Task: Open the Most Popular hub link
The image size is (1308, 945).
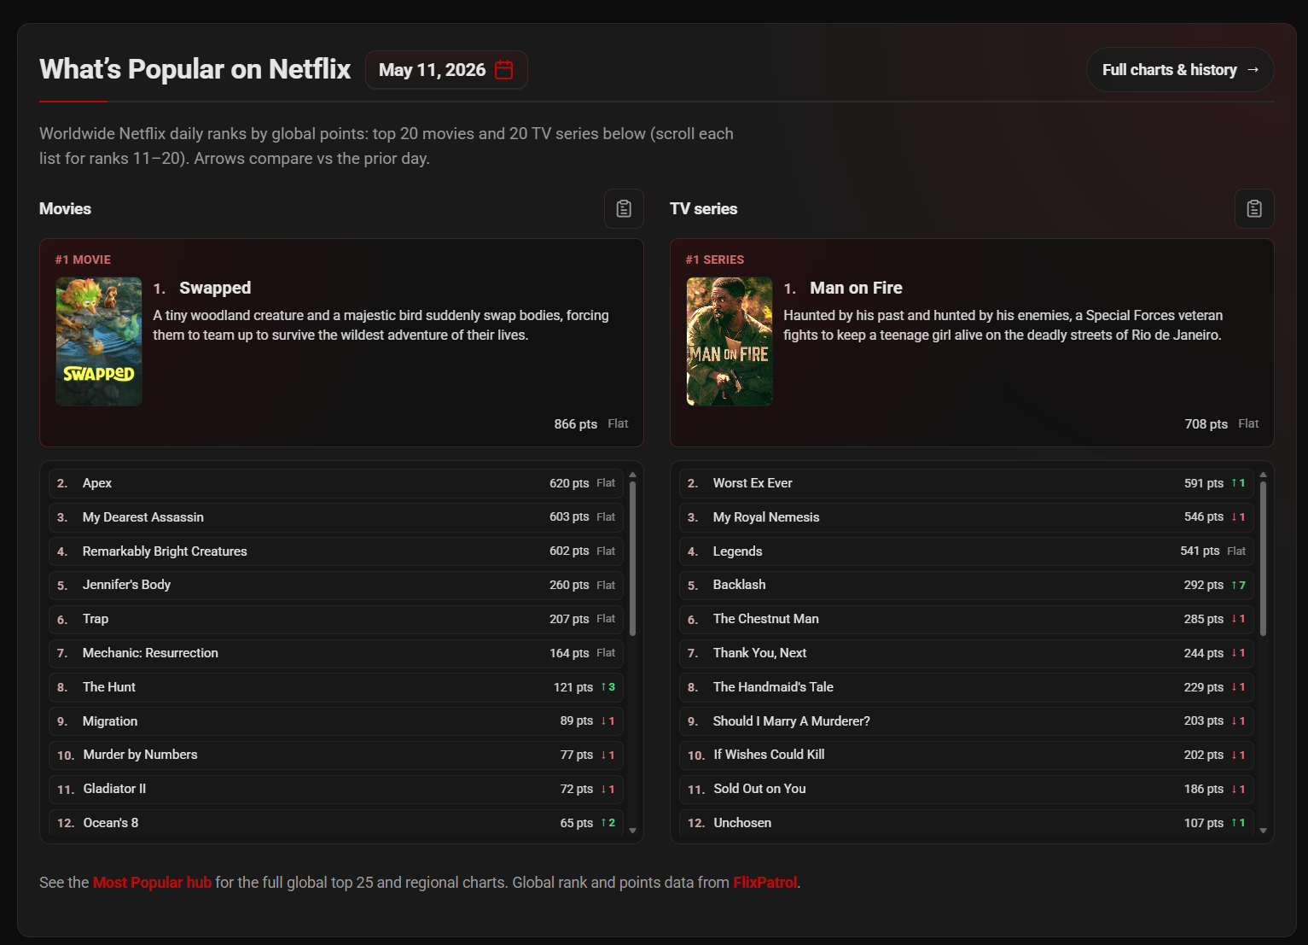Action: [152, 882]
